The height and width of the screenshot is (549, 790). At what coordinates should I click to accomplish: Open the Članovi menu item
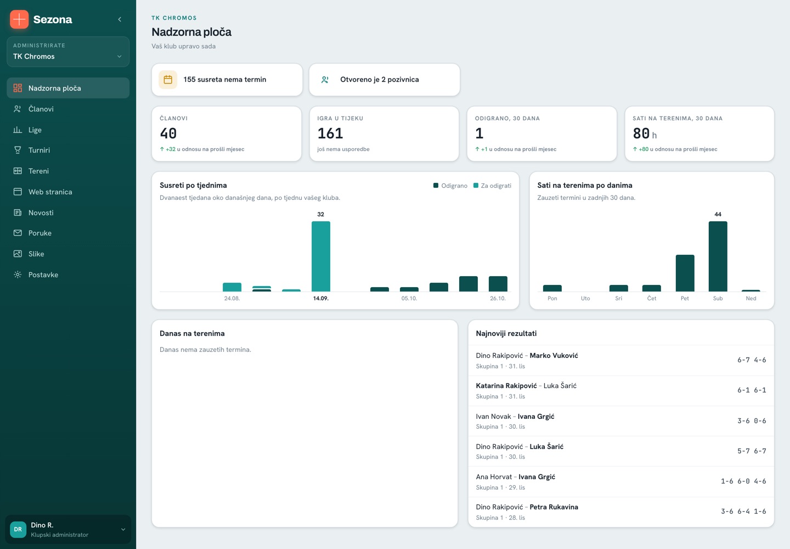(x=68, y=109)
